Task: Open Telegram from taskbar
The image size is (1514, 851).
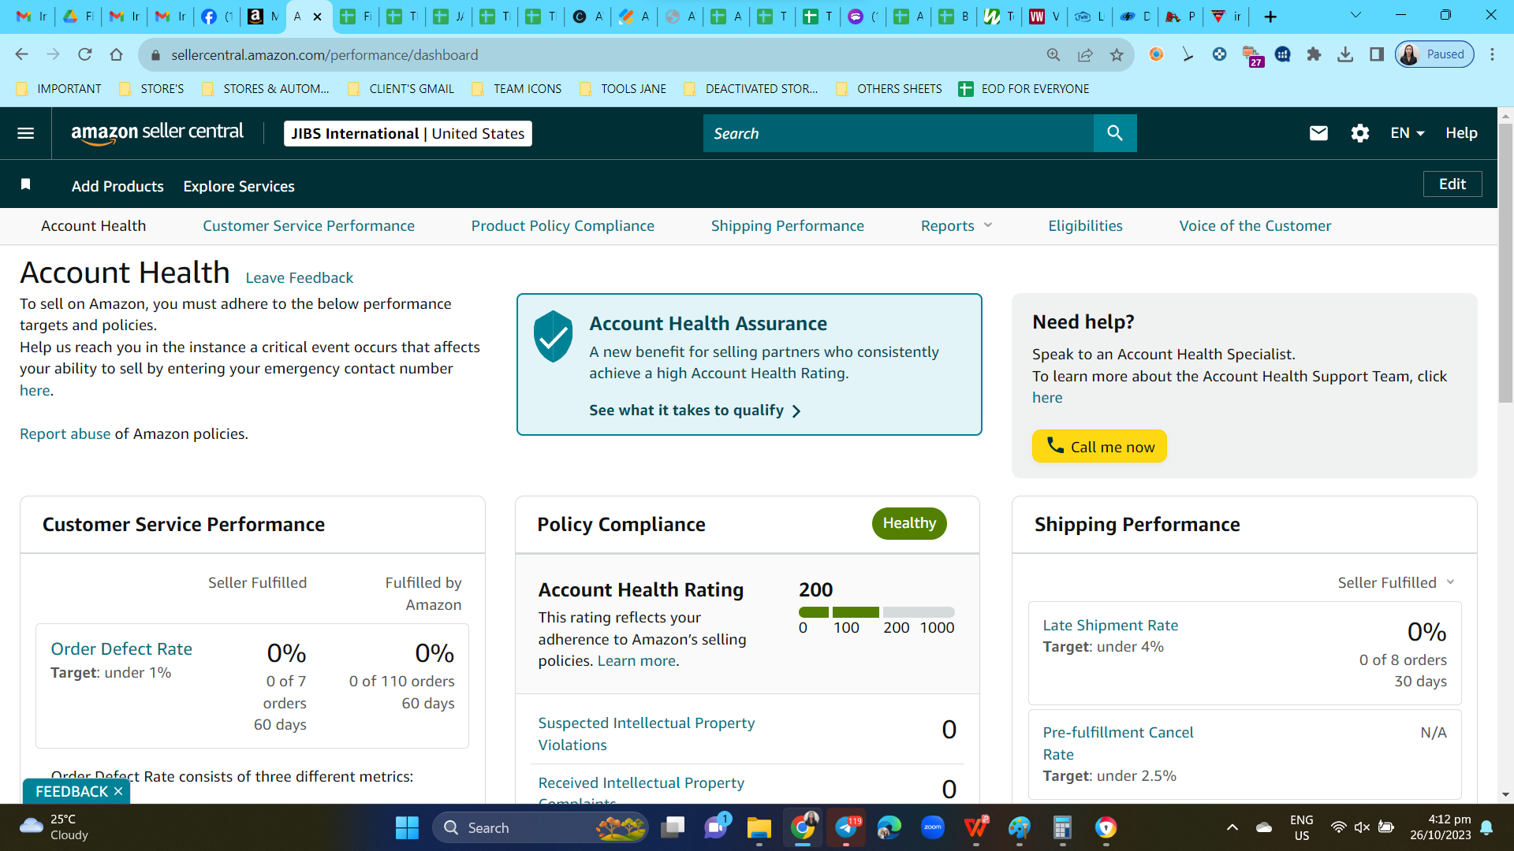Action: pos(846,827)
